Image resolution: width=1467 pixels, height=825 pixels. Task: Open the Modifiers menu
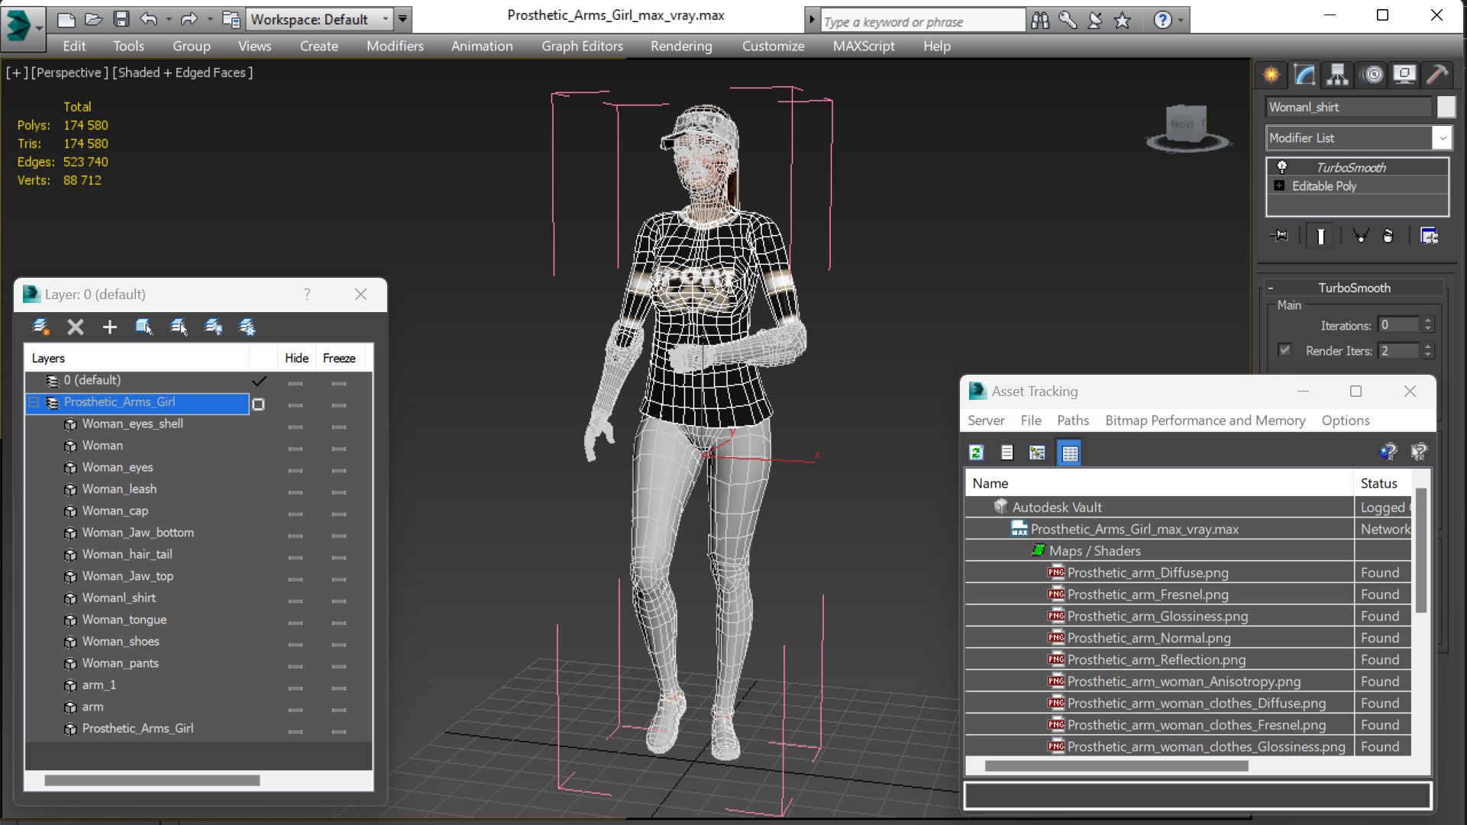click(x=395, y=46)
